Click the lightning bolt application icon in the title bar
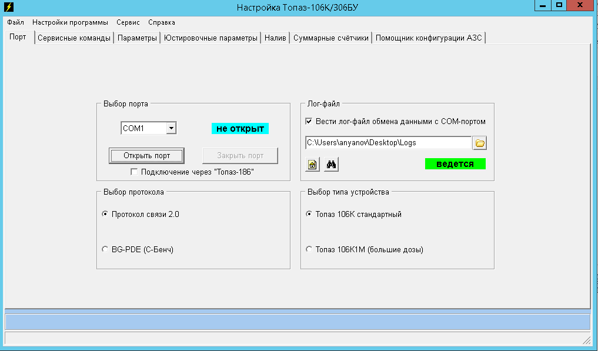 point(8,7)
